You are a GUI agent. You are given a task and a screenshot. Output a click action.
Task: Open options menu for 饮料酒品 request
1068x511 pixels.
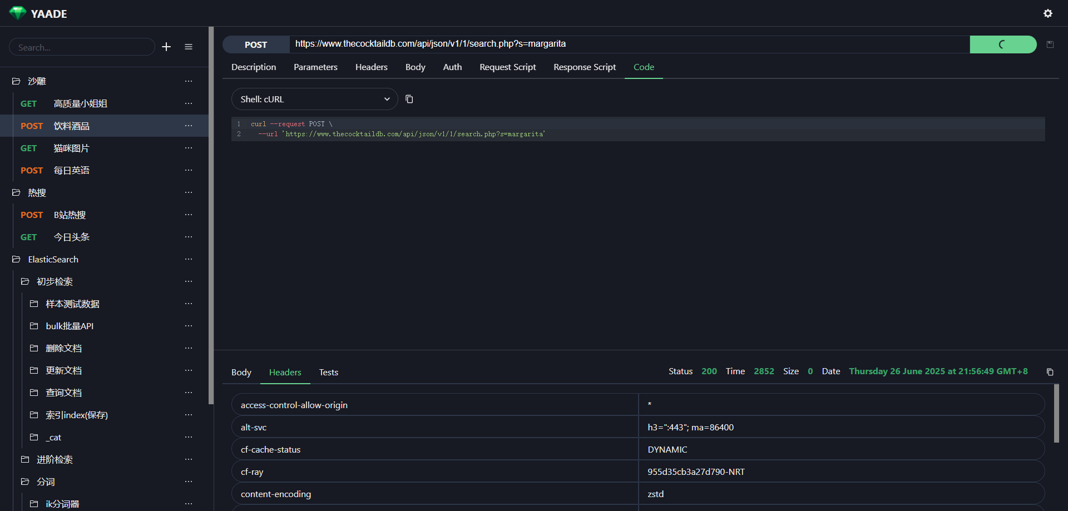189,126
